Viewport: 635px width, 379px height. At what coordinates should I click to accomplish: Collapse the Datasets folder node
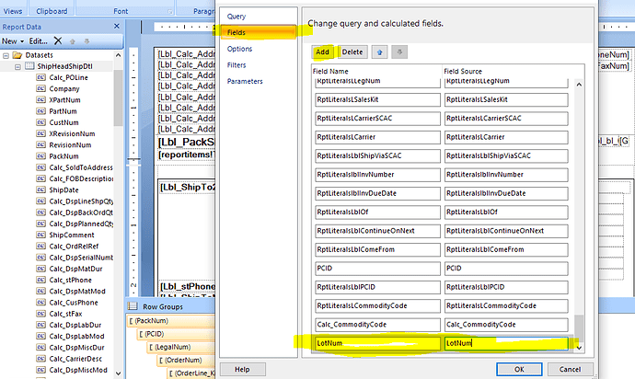pos(6,55)
